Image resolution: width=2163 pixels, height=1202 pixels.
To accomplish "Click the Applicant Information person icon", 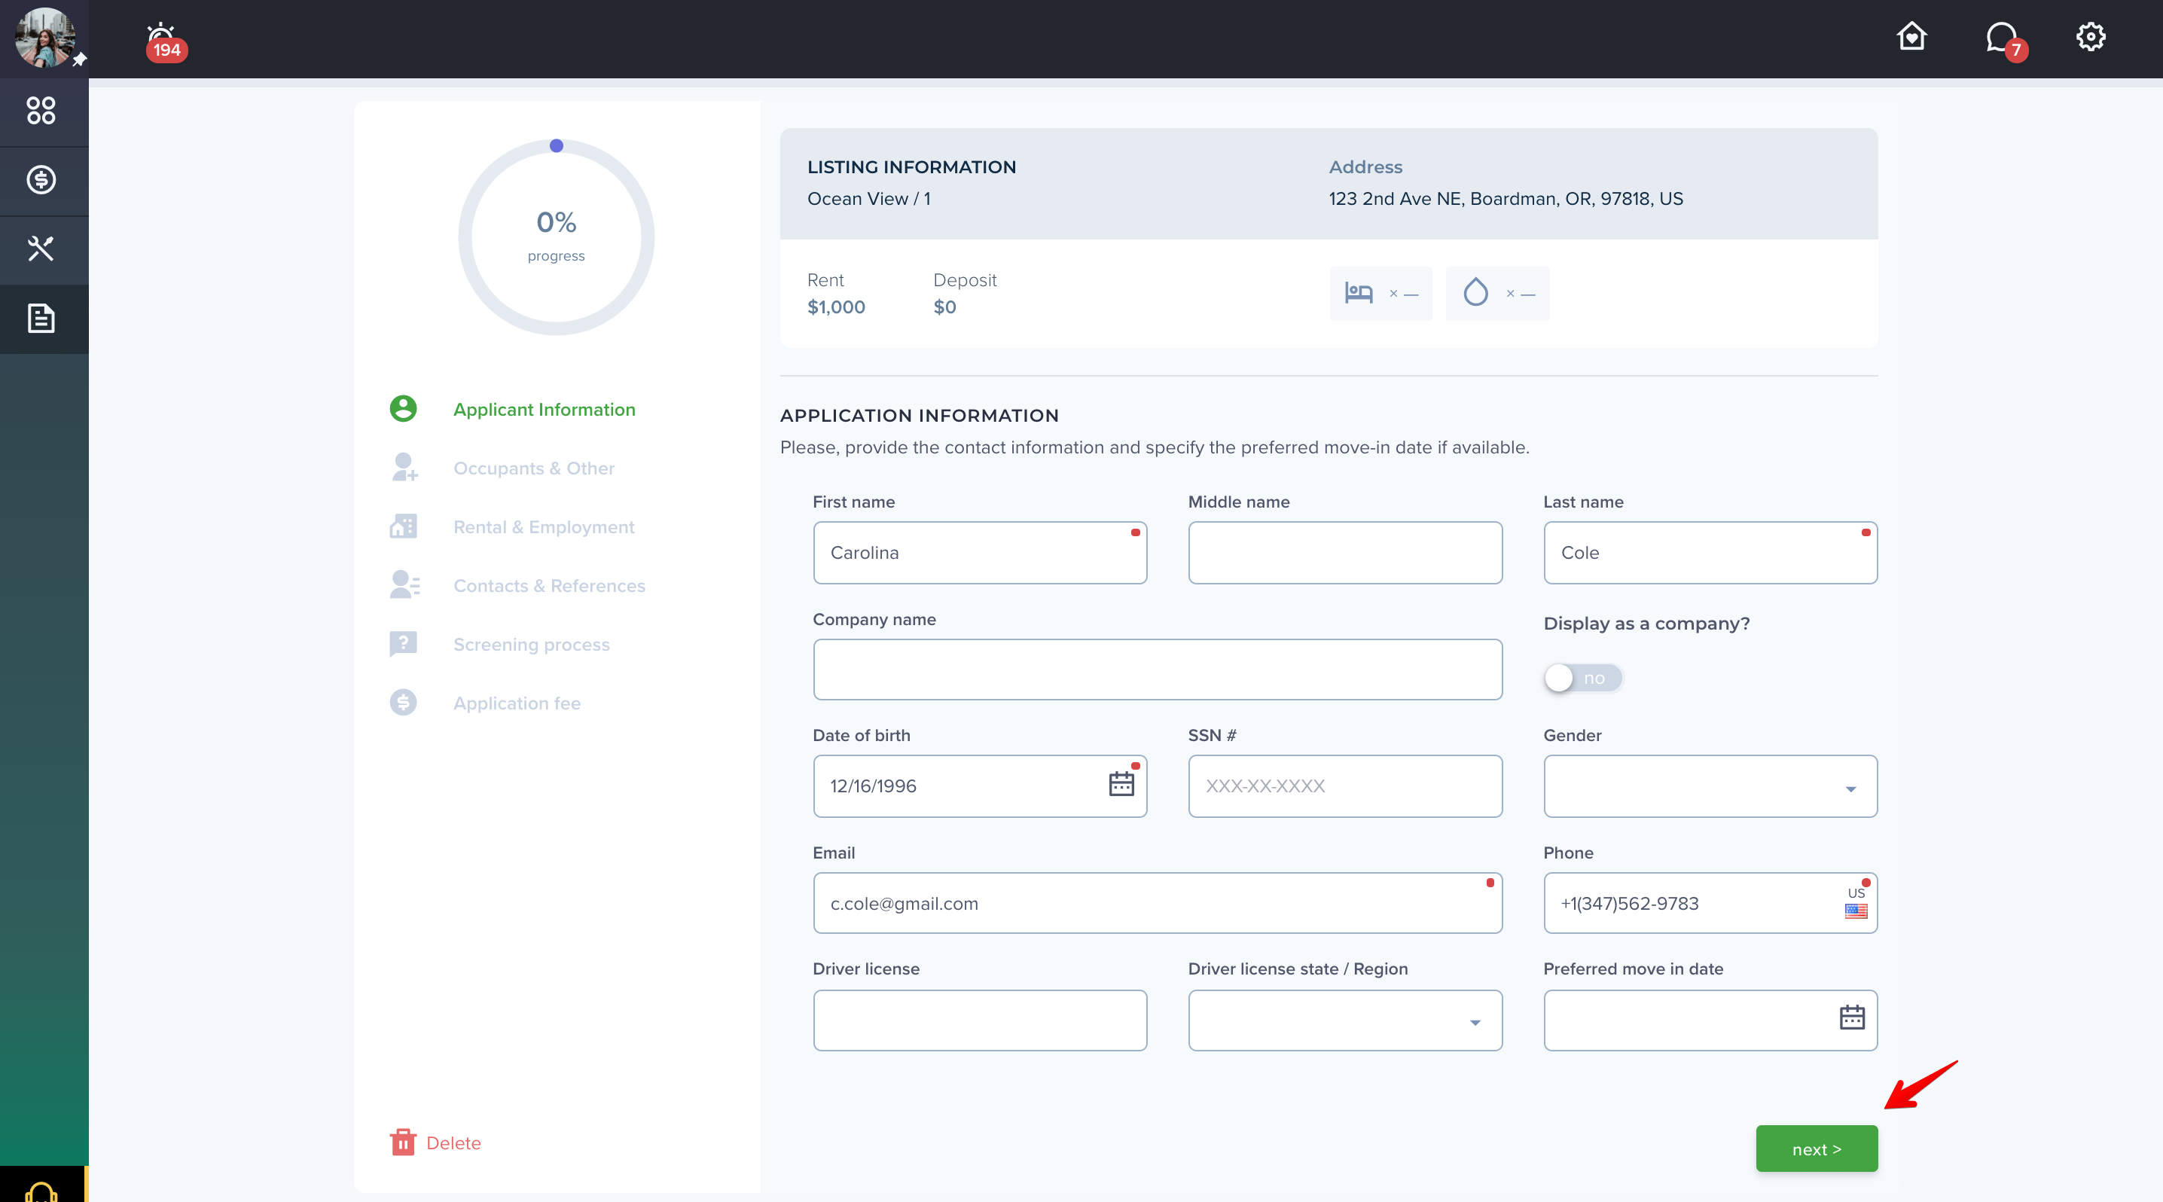I will (403, 409).
